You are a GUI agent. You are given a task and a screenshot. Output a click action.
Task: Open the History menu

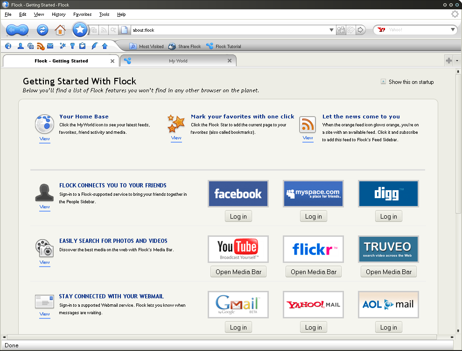pos(58,14)
